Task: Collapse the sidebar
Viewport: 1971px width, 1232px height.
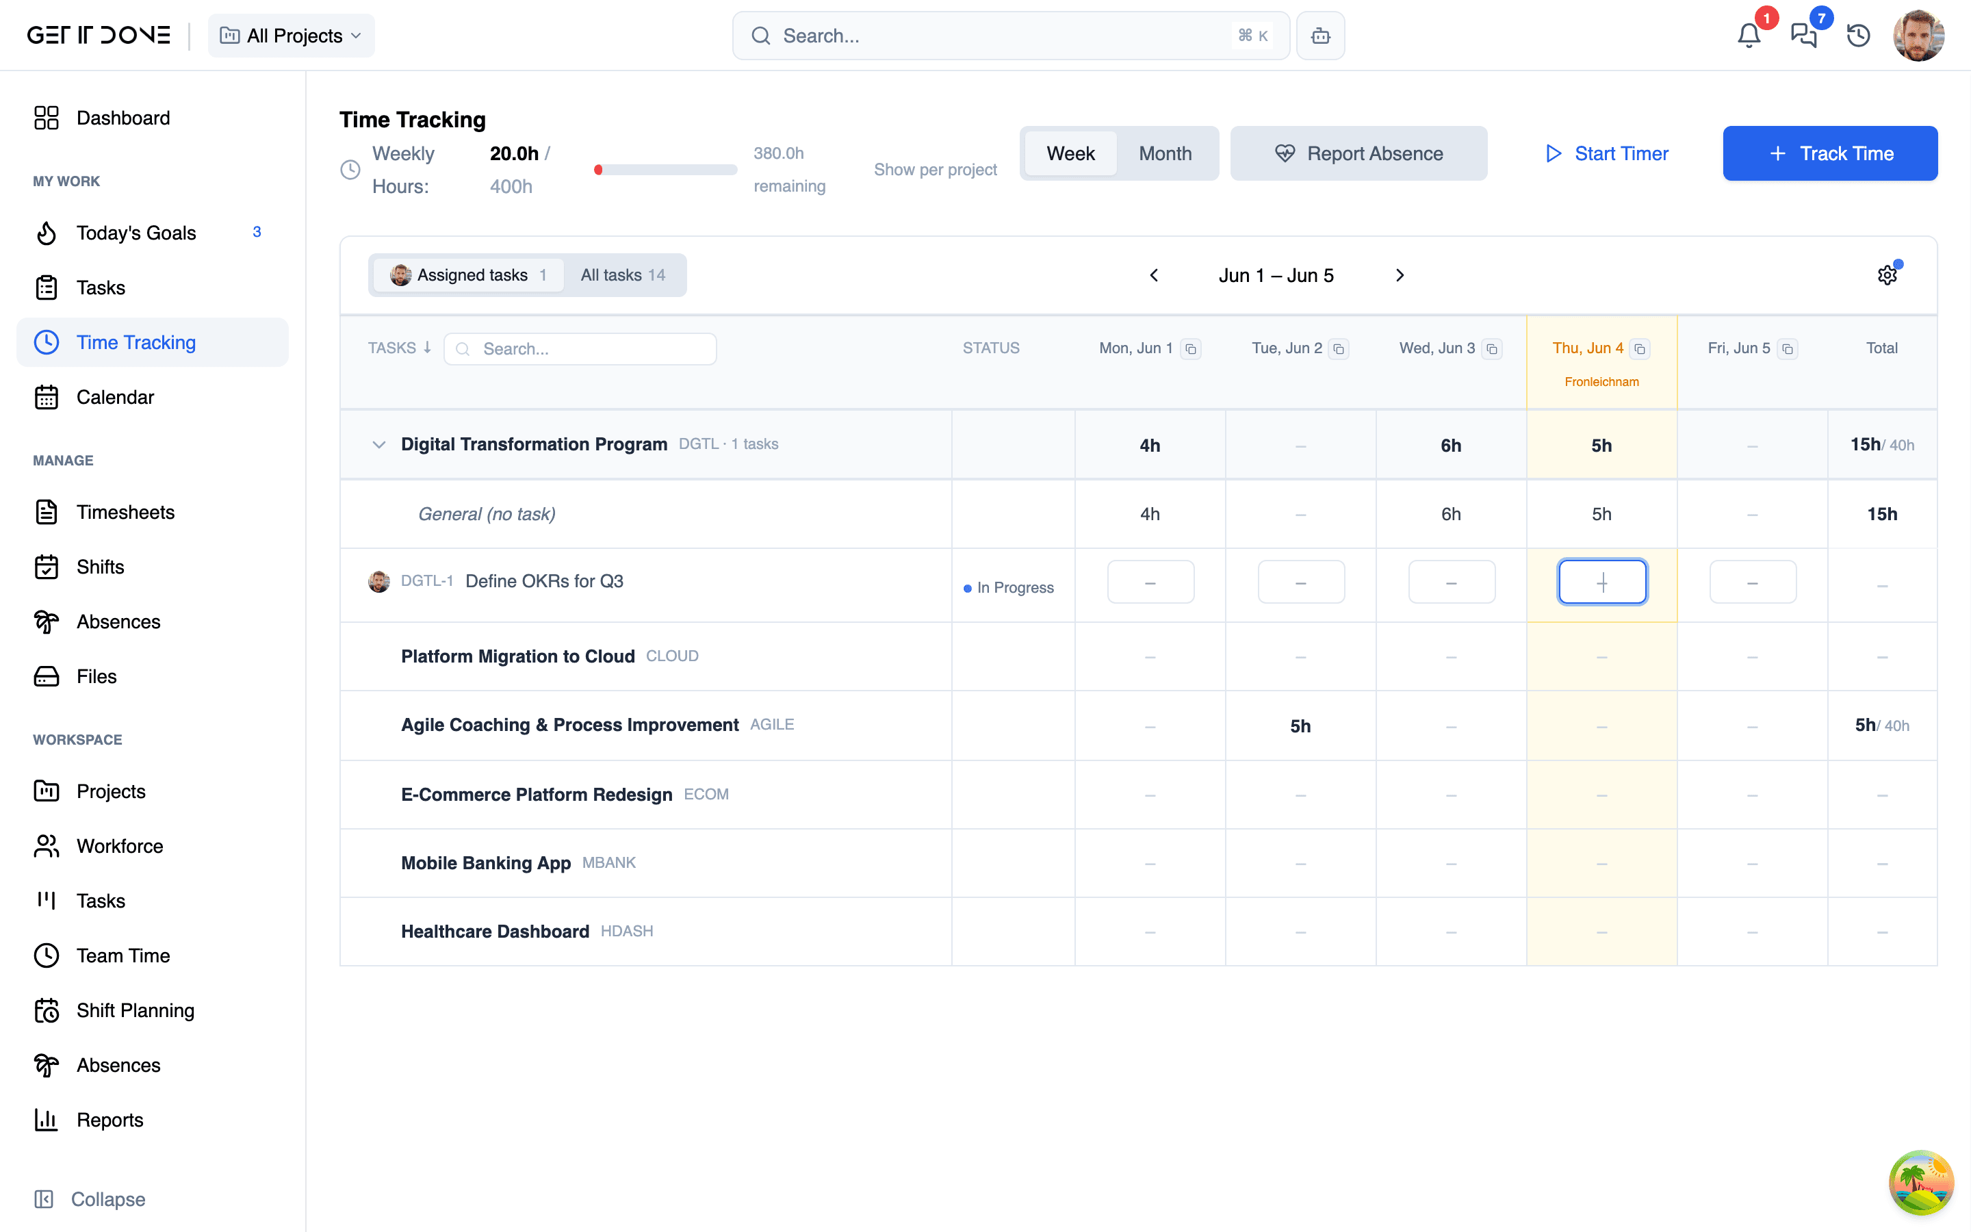Action: tap(90, 1198)
